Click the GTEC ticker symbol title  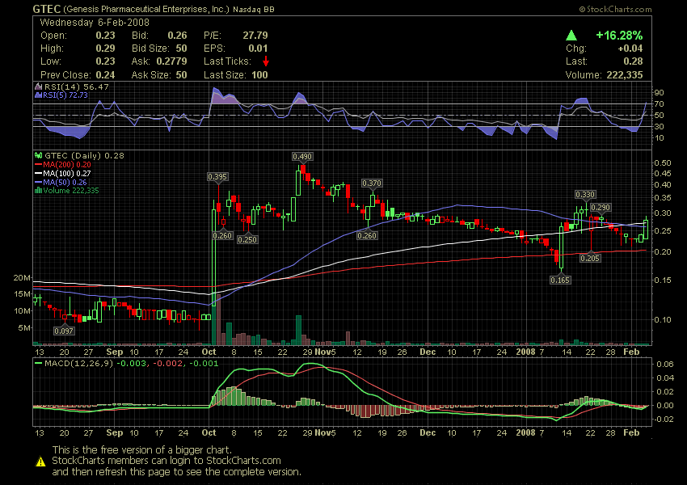point(47,9)
